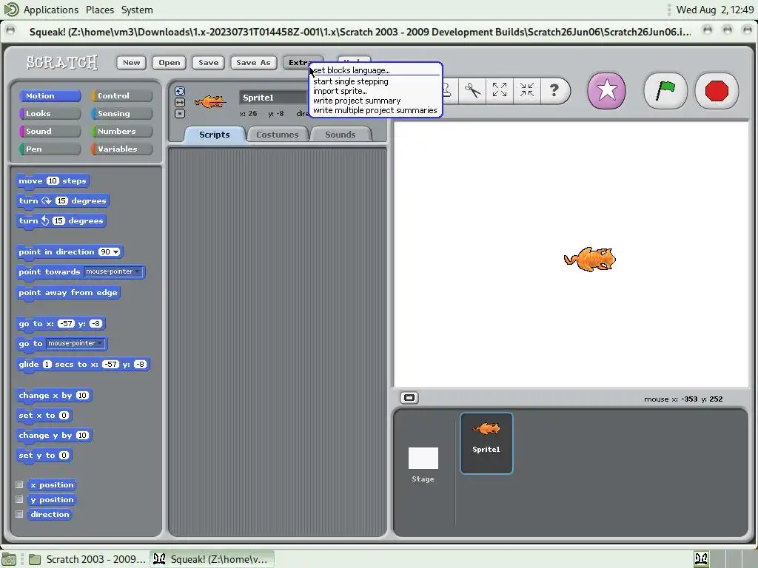Select start single stepping
Screen dimensions: 758x568
pos(350,81)
